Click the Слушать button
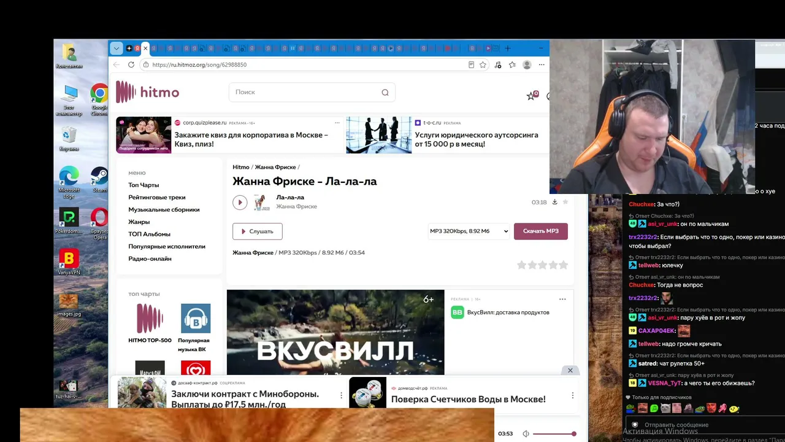The image size is (785, 442). [x=258, y=231]
